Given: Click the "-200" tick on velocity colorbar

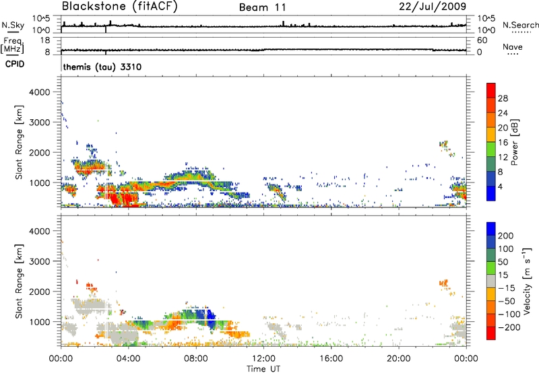Looking at the screenshot, I should (509, 327).
